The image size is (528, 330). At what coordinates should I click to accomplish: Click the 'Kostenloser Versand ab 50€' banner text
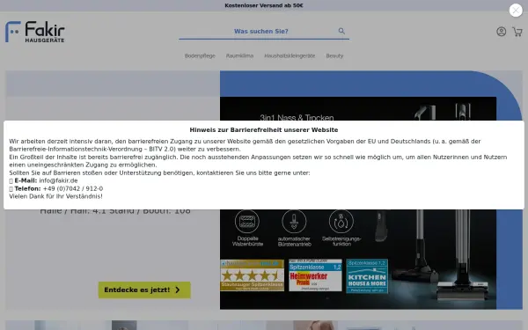tap(264, 5)
